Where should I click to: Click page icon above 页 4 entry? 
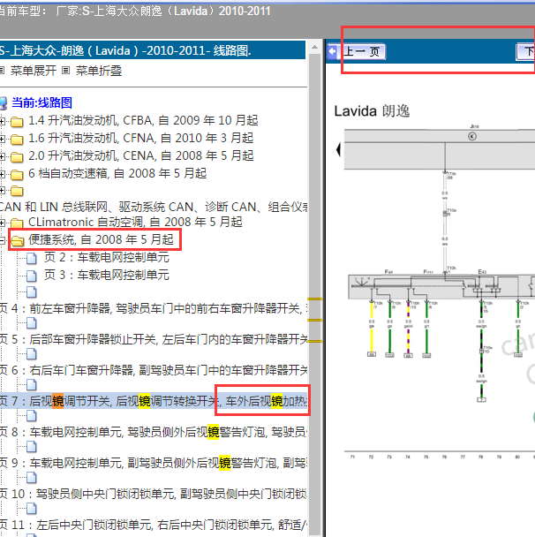[32, 292]
